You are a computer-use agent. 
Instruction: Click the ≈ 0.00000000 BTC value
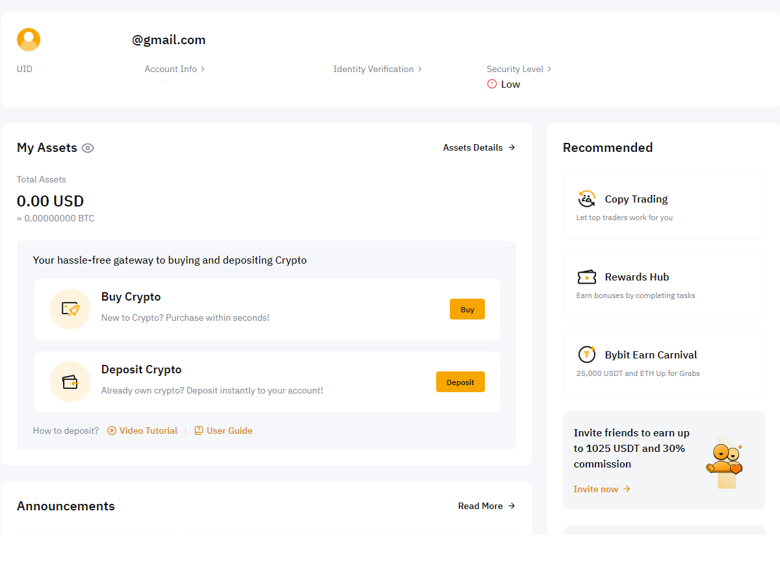56,218
